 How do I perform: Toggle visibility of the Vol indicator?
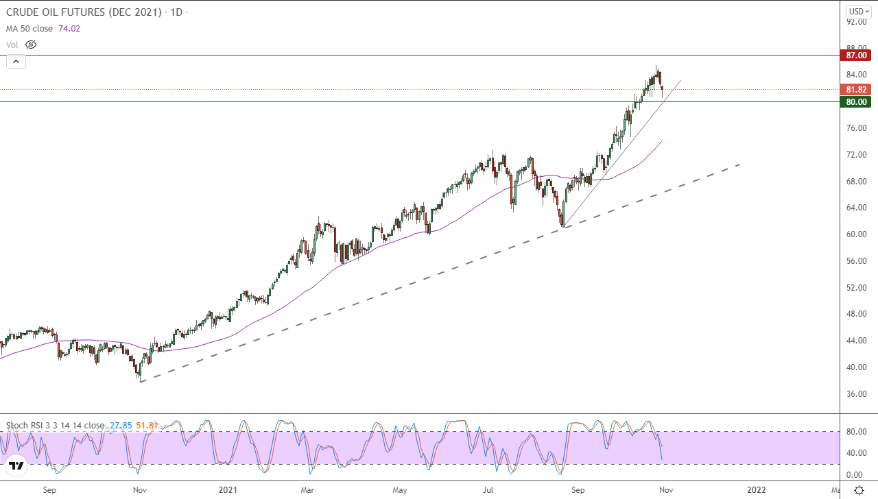(x=30, y=45)
